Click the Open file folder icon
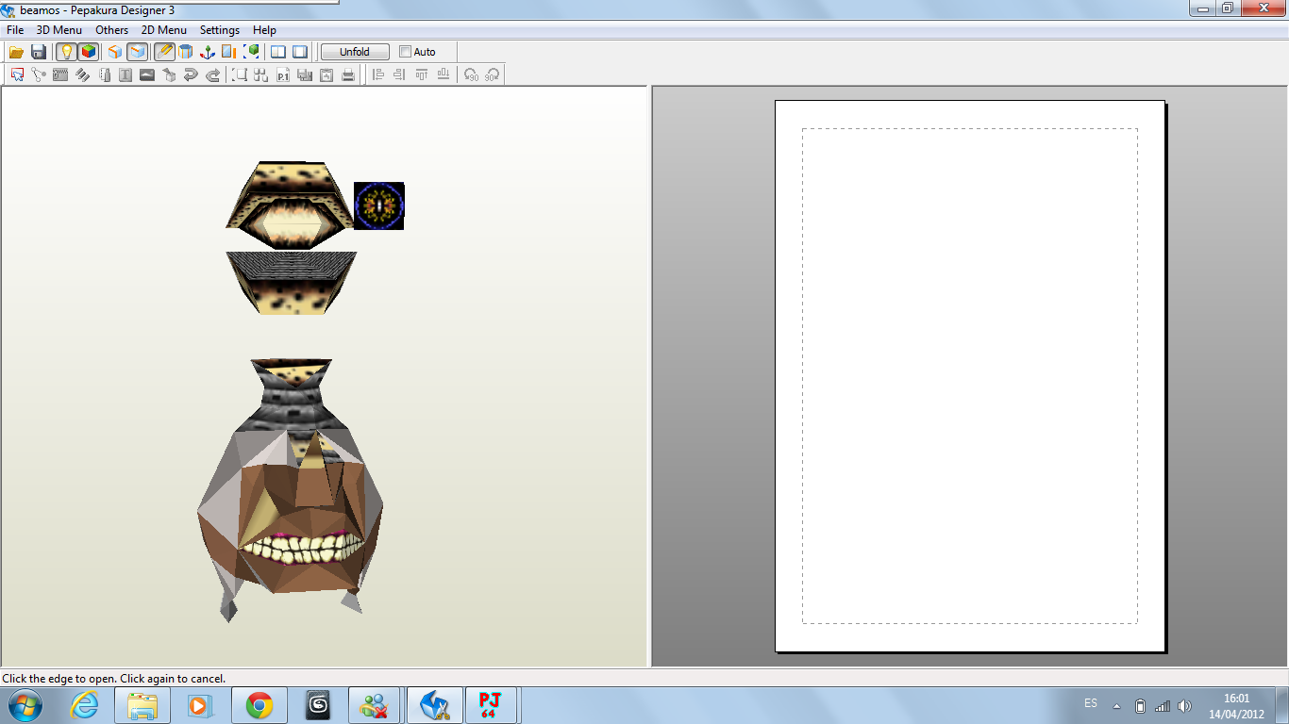This screenshot has width=1289, height=724. (x=16, y=52)
